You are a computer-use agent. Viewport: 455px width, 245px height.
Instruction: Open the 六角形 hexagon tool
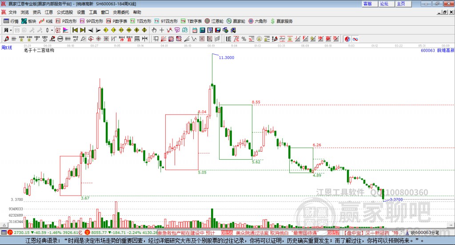[258, 21]
